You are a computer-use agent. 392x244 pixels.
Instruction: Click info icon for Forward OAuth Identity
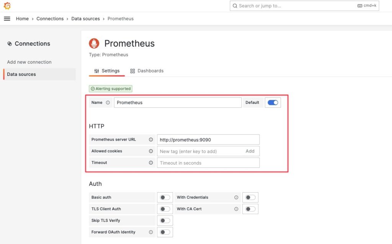point(151,232)
